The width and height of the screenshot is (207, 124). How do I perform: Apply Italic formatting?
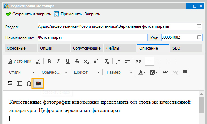[x=58, y=61]
